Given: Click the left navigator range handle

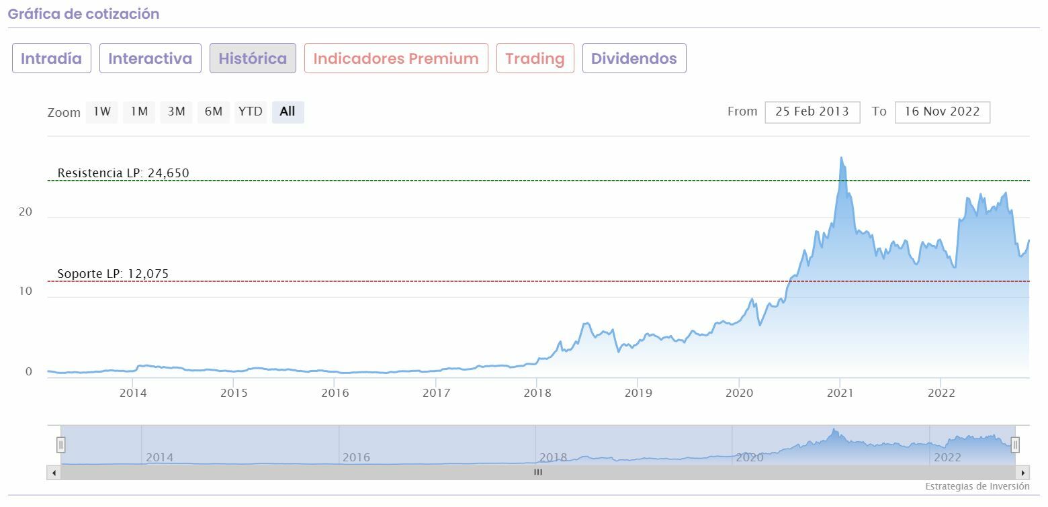Looking at the screenshot, I should point(60,445).
